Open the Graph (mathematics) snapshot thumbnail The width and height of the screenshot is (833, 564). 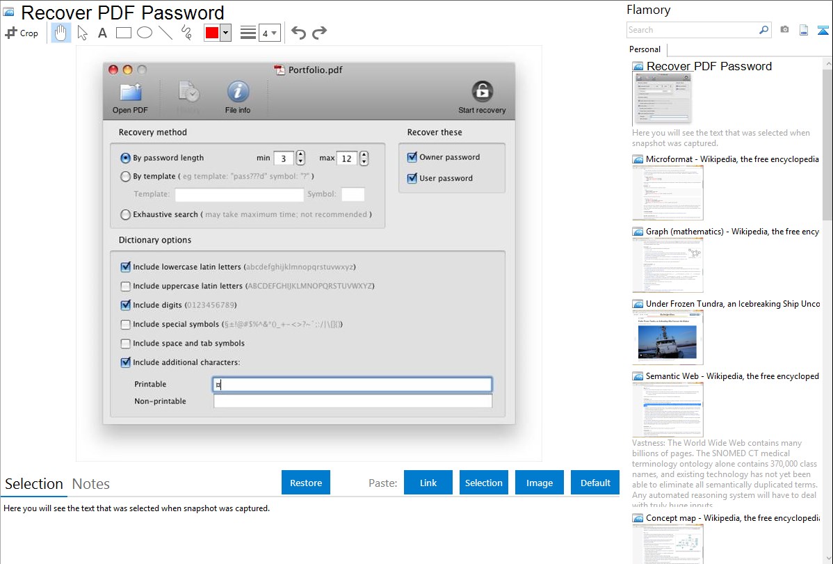668,265
